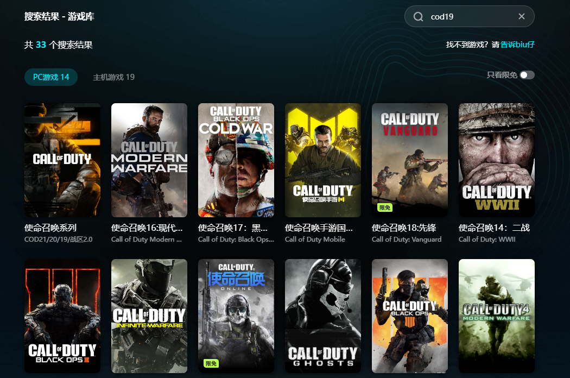
Task: Click the 搜索结果 - 游戏库 heading
Action: (59, 16)
